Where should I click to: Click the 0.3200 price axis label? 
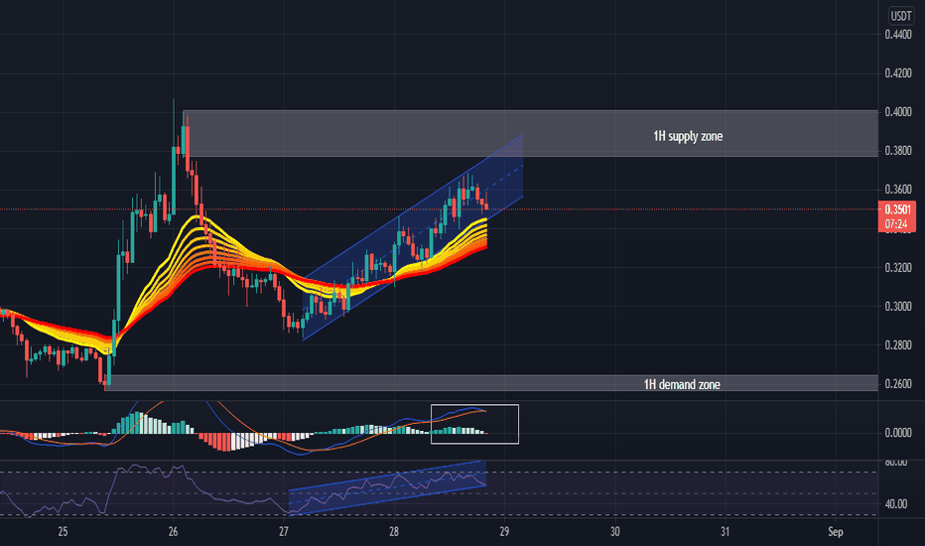(x=898, y=267)
